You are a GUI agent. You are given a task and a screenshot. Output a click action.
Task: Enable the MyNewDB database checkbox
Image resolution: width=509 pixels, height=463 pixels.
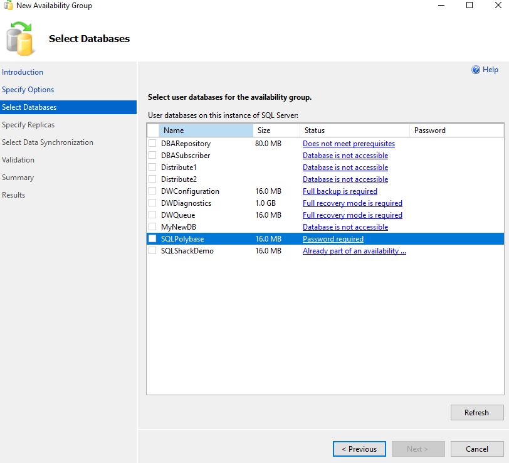point(151,226)
